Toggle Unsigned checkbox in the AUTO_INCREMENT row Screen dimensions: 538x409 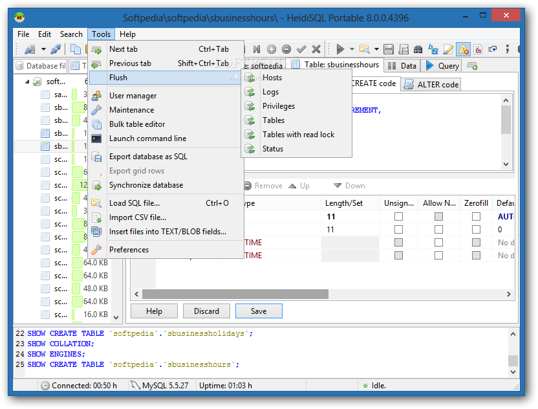398,216
